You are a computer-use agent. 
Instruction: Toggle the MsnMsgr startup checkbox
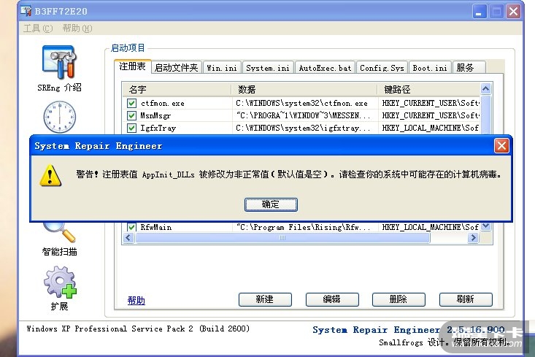131,115
